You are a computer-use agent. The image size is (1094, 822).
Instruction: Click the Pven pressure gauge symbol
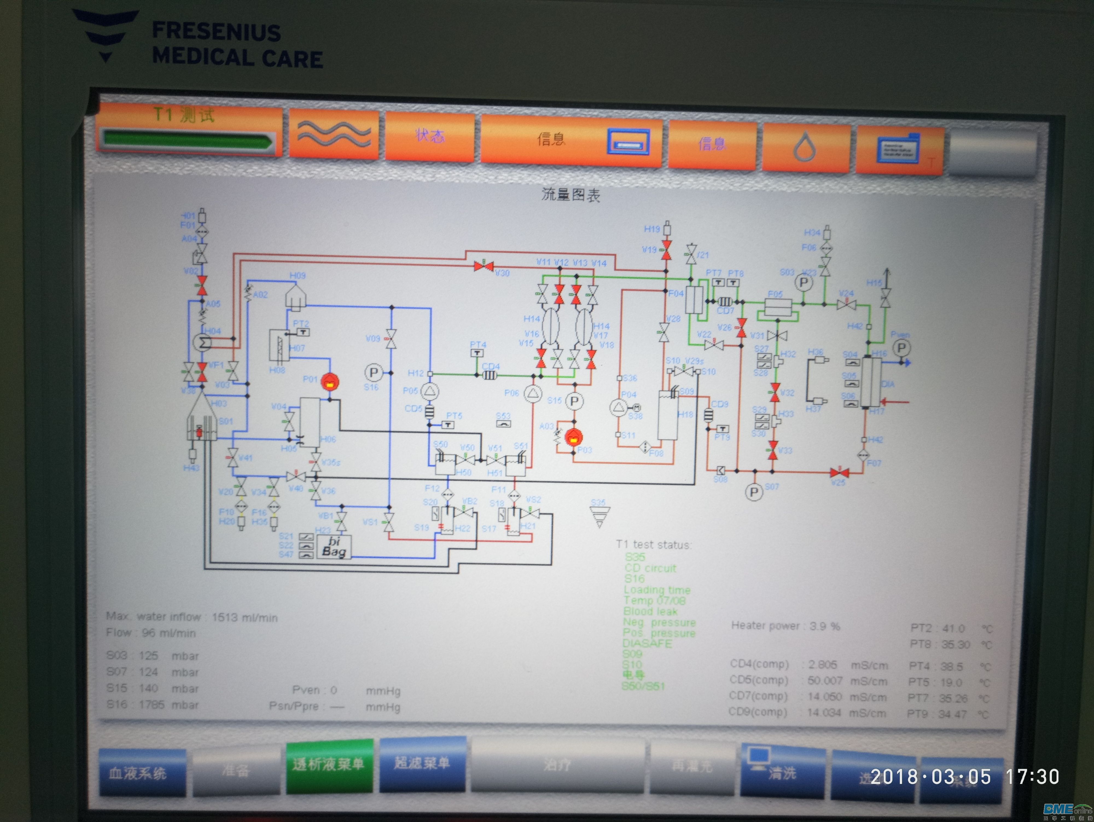pyautogui.click(x=901, y=348)
